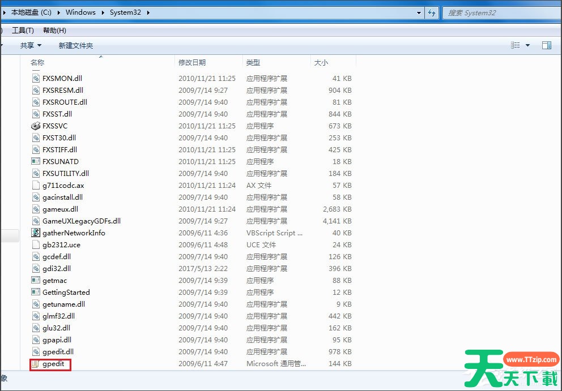Click the gpedit Microsoft management console icon
Image resolution: width=562 pixels, height=391 pixels.
[x=35, y=364]
